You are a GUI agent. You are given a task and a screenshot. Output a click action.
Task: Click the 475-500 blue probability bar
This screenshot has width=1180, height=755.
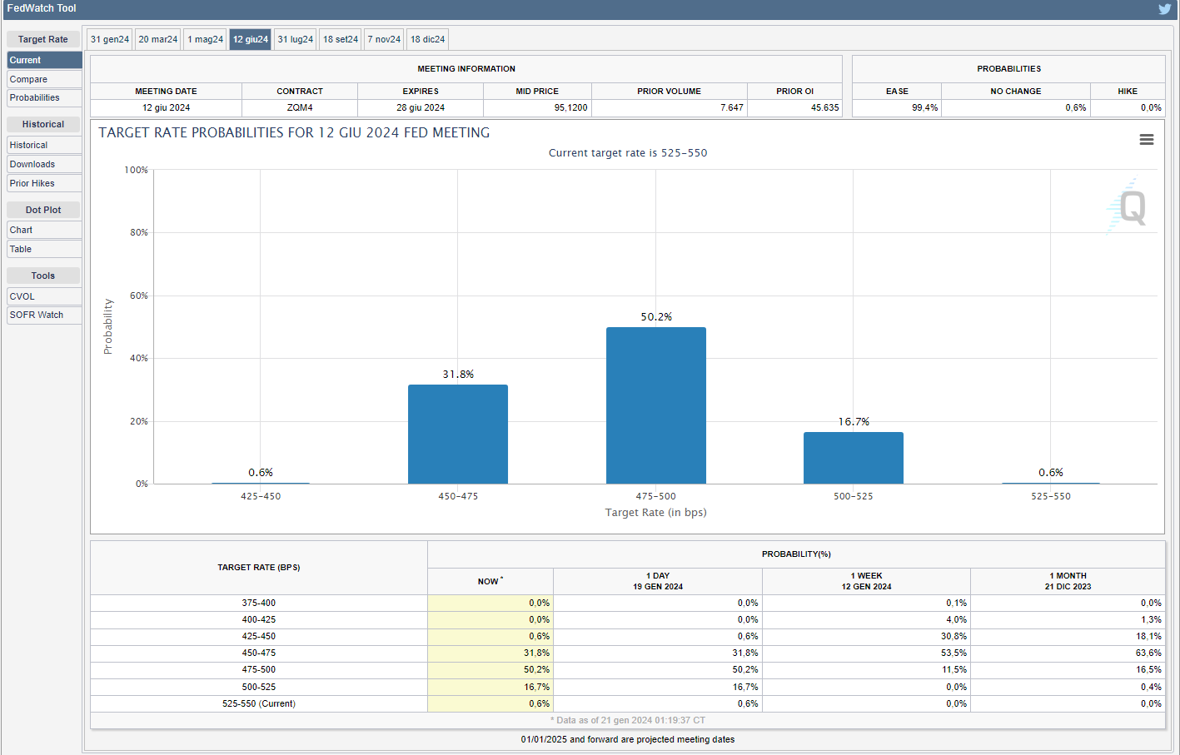tap(655, 405)
